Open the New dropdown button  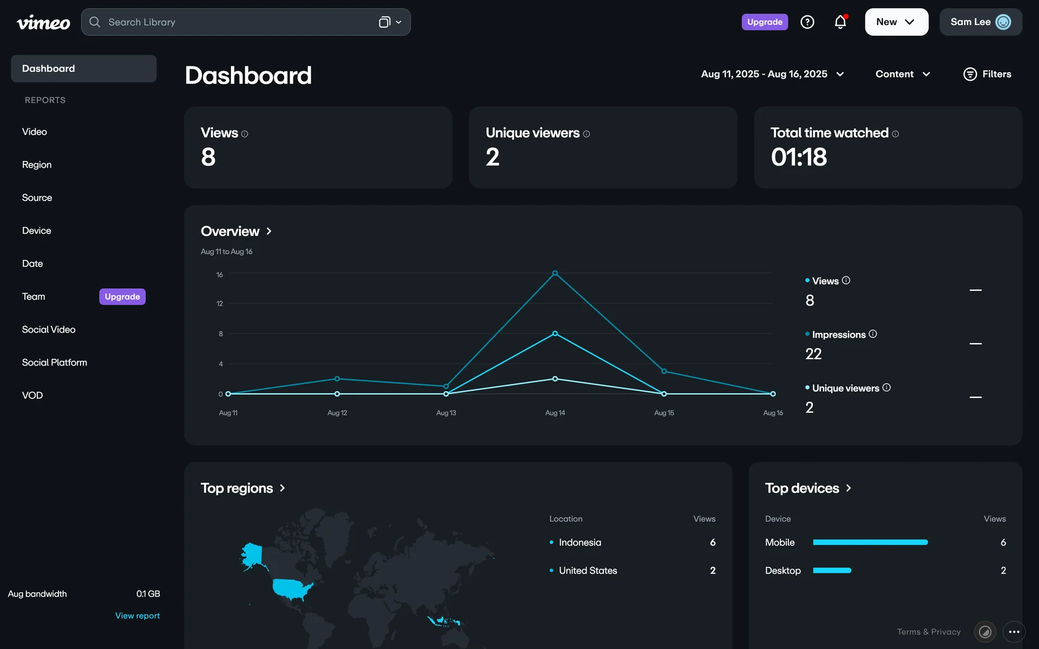pos(896,22)
